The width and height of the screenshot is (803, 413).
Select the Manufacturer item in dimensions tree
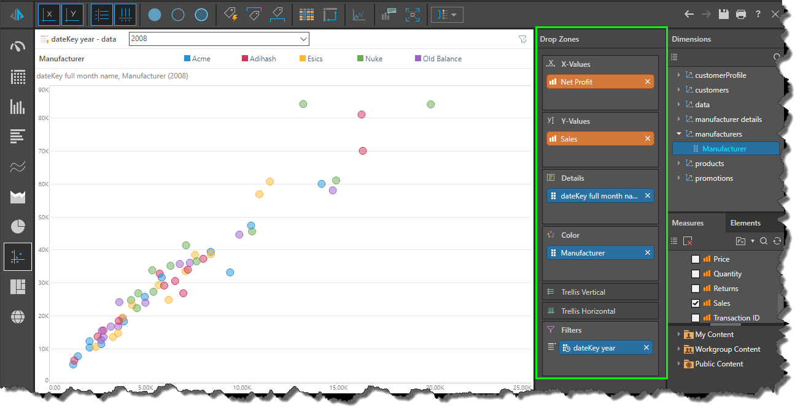[724, 149]
